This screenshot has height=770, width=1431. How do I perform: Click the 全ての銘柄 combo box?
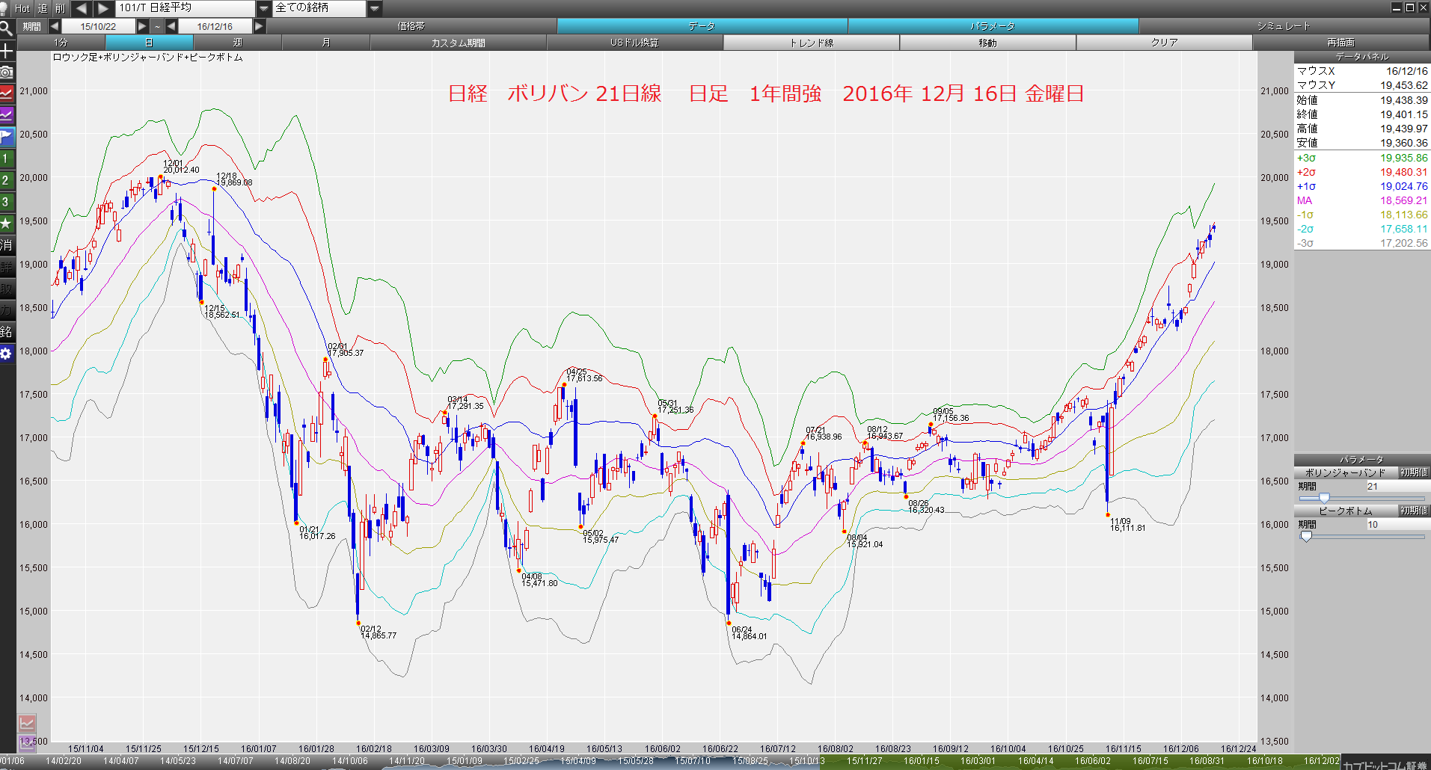point(319,8)
